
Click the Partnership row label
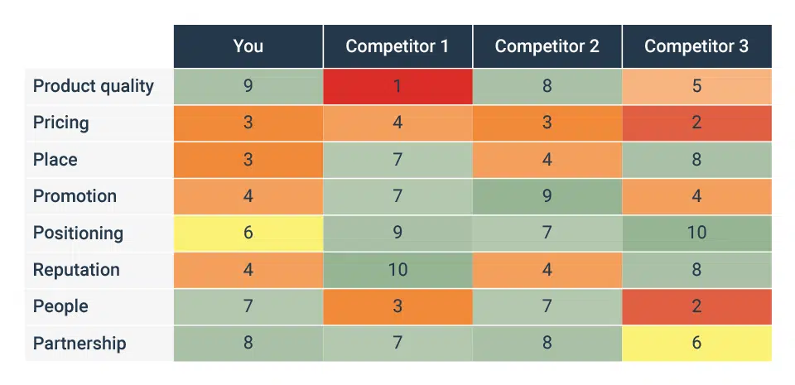79,343
